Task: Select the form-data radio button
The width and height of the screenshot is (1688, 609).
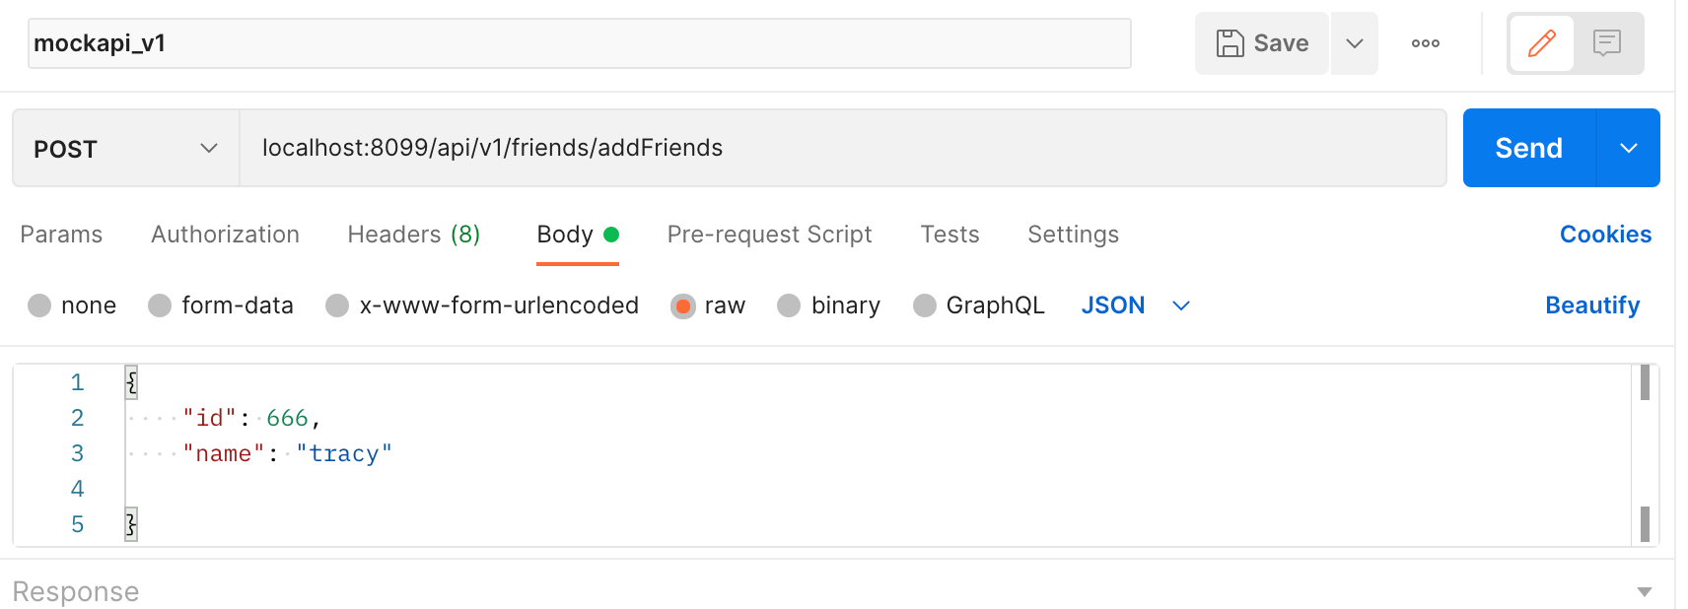Action: point(160,305)
